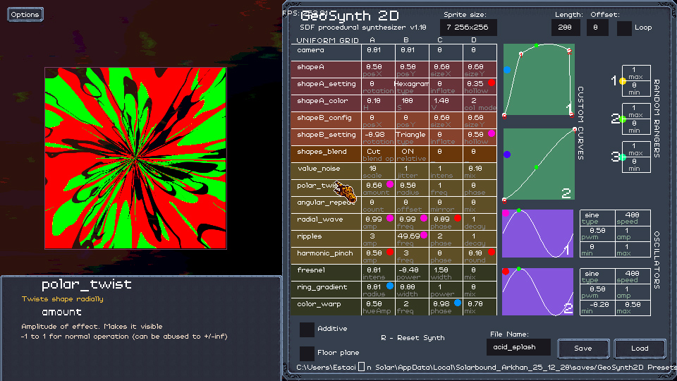The height and width of the screenshot is (381, 677).
Task: Edit random ranger 1 max value
Action: [636, 73]
